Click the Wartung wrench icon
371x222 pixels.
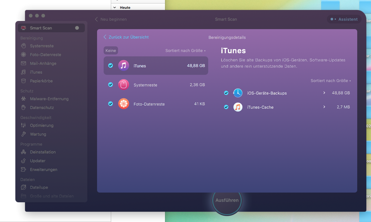tap(23, 134)
